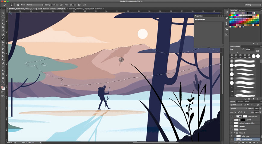Screen dimensions: 262x144
Task: Switch to the Navigator tab
Action: point(242,10)
